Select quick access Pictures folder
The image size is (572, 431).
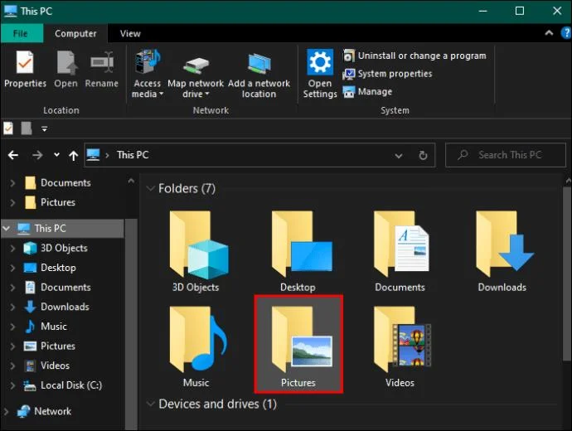click(51, 202)
